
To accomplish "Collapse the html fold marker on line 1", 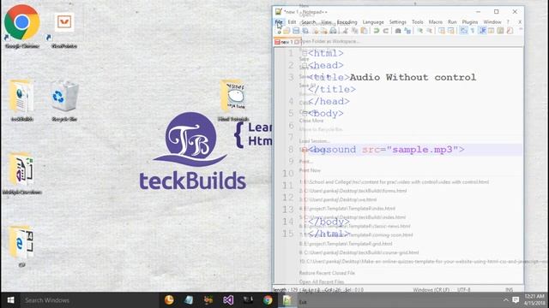I will click(x=305, y=53).
